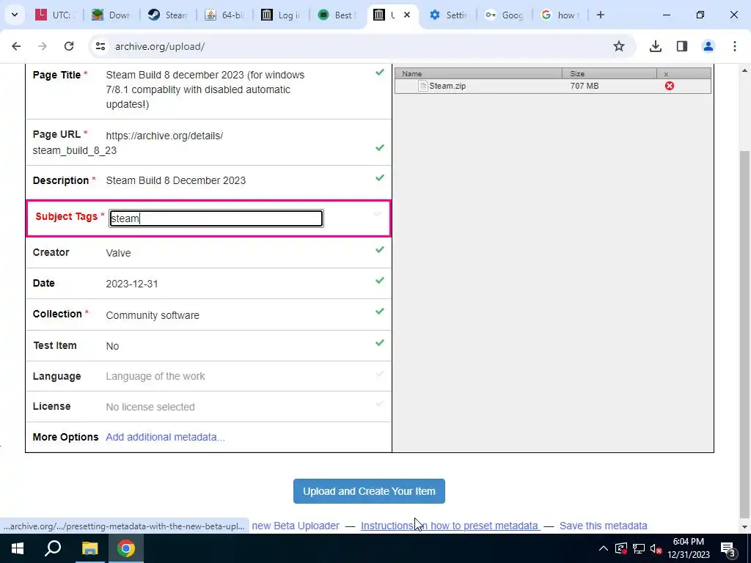Open Windows taskbar search
The height and width of the screenshot is (563, 751).
pos(53,548)
